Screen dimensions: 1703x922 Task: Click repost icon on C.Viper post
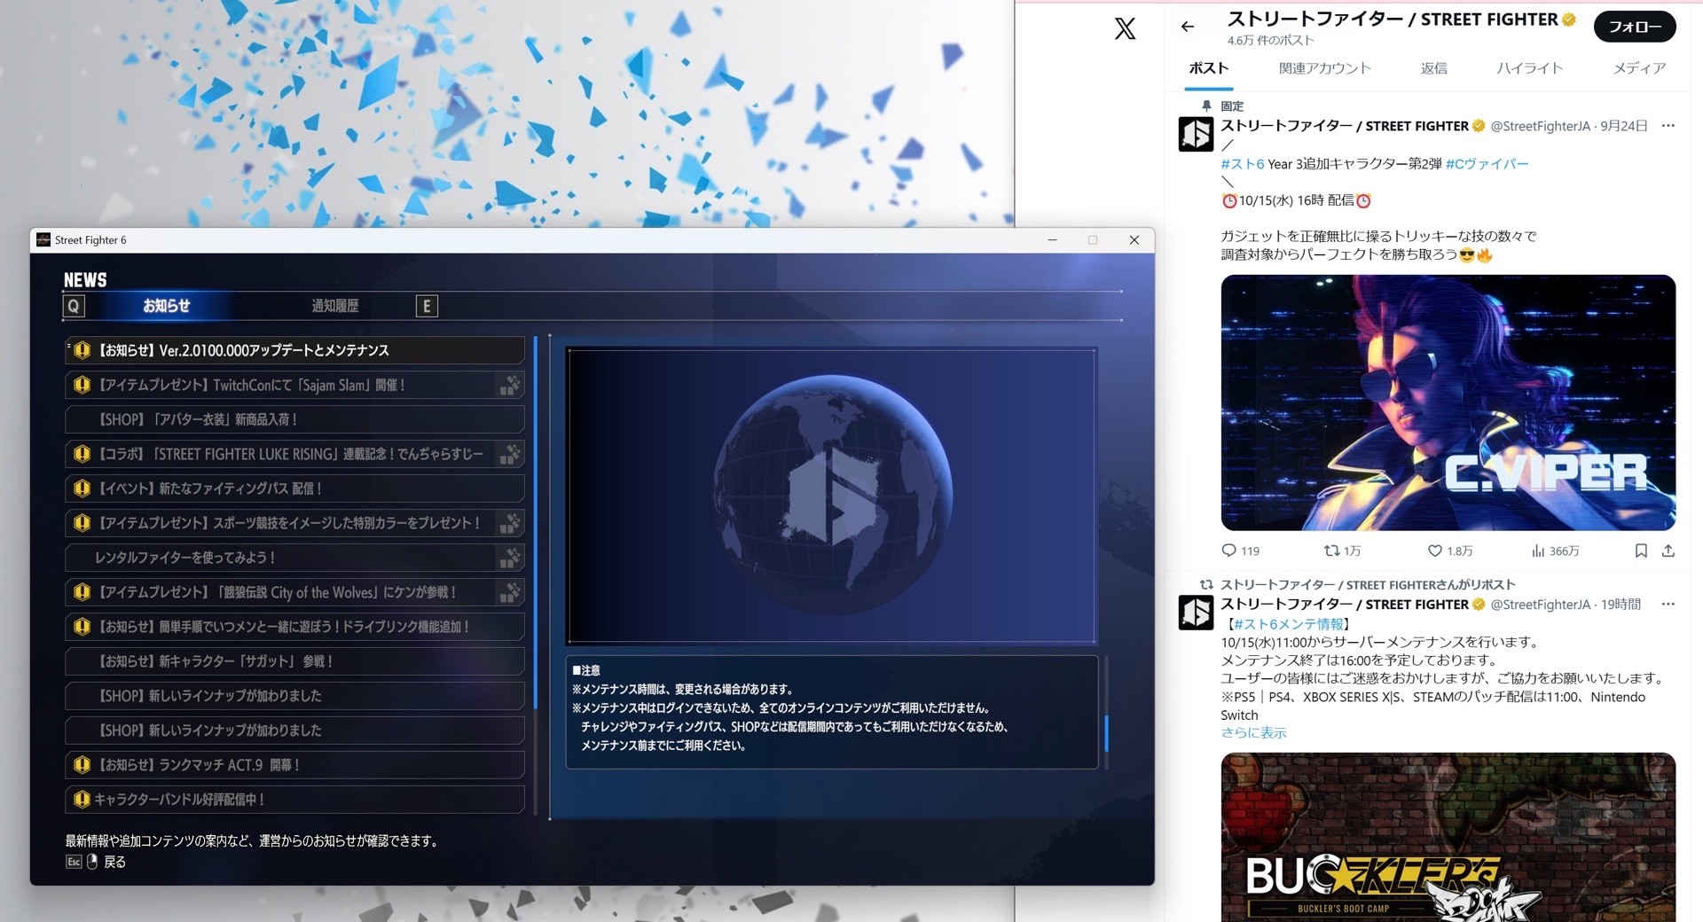(x=1330, y=551)
